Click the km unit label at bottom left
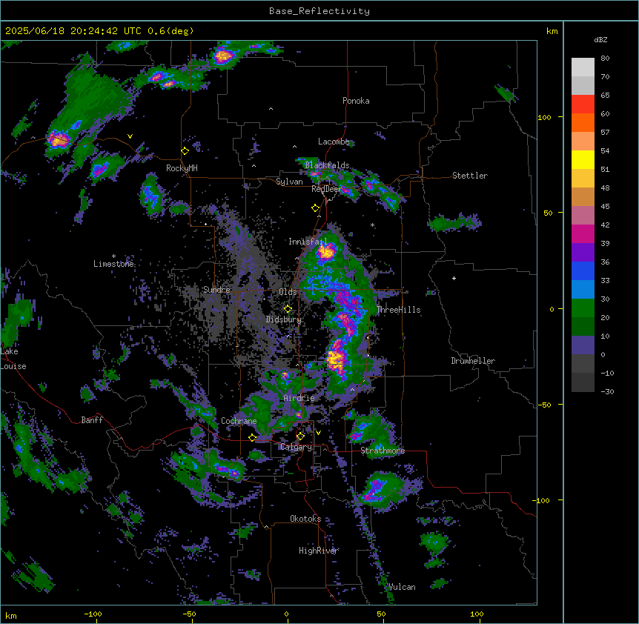639x624 pixels. point(11,615)
